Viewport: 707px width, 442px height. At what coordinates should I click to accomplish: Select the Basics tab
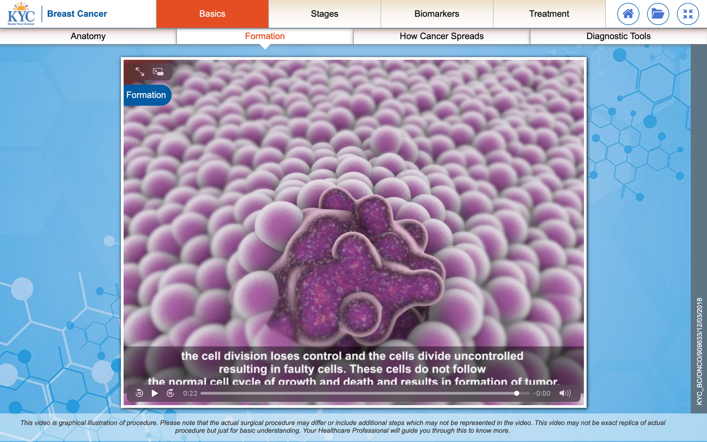pyautogui.click(x=212, y=14)
